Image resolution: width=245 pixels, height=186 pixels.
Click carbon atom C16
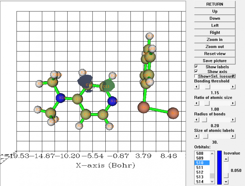click(86, 114)
